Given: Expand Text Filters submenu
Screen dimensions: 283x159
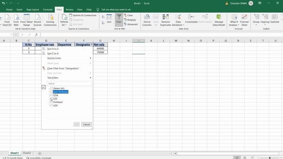Looking at the screenshot, I should [67, 78].
